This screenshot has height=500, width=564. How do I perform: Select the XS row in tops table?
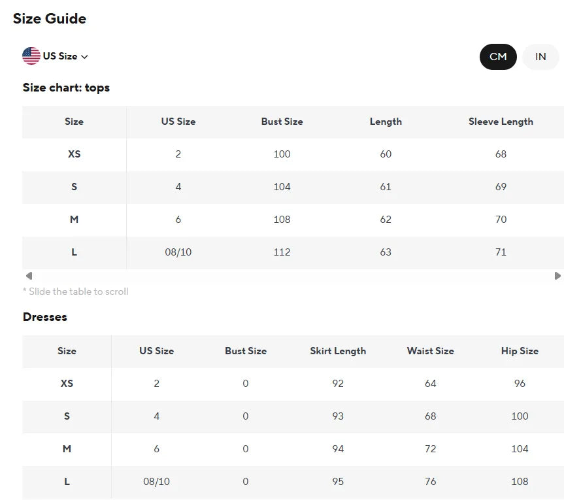click(293, 154)
